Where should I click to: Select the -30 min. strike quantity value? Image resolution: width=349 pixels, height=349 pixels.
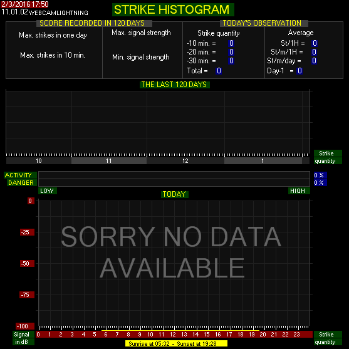[x=231, y=61]
